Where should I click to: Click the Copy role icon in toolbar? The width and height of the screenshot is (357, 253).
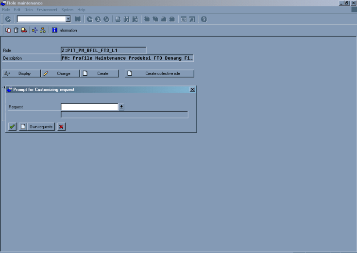(8, 30)
